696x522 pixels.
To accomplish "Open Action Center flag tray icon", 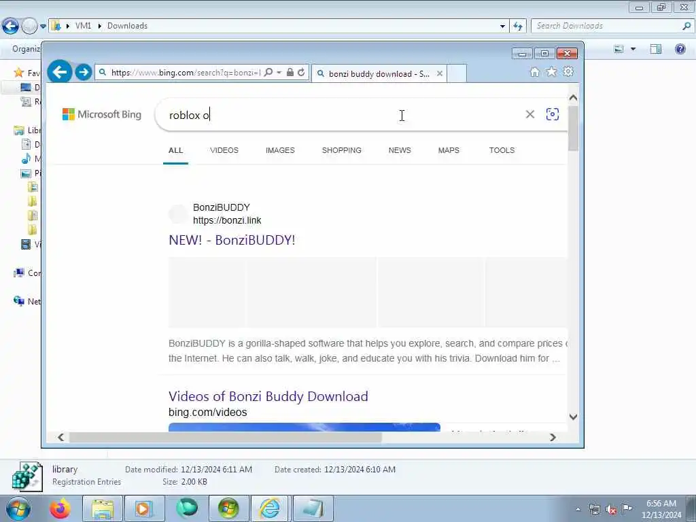I will point(627,508).
